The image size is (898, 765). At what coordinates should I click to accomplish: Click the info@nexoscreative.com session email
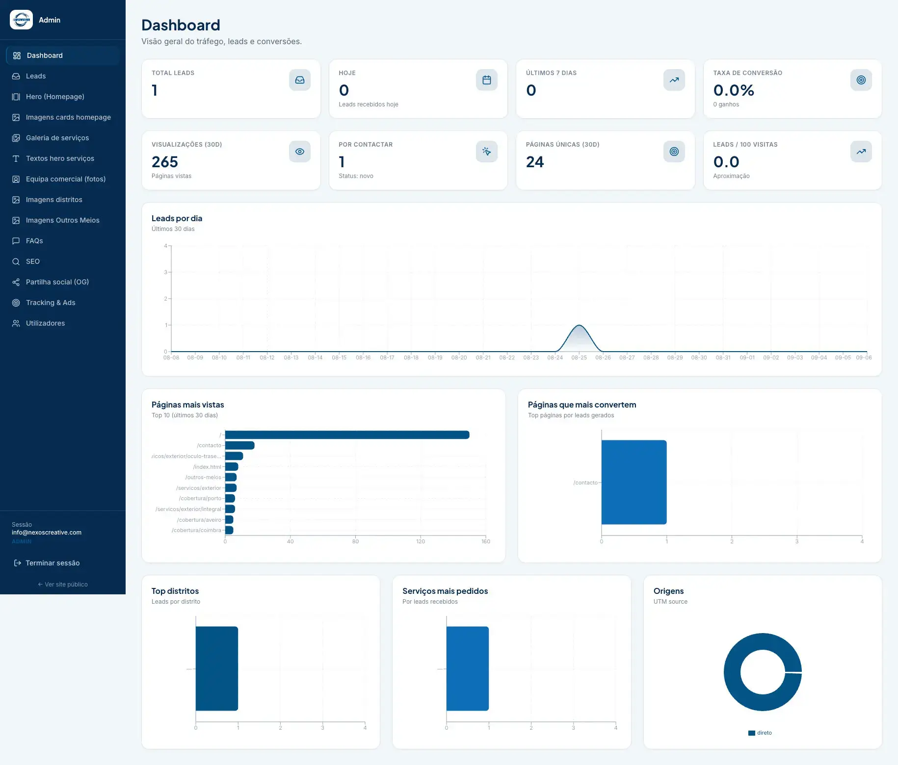47,533
